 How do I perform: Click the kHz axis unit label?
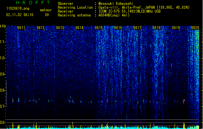click(x=3, y=26)
